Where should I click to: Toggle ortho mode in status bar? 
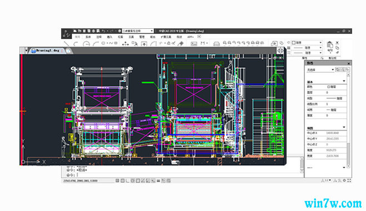tap(127, 180)
